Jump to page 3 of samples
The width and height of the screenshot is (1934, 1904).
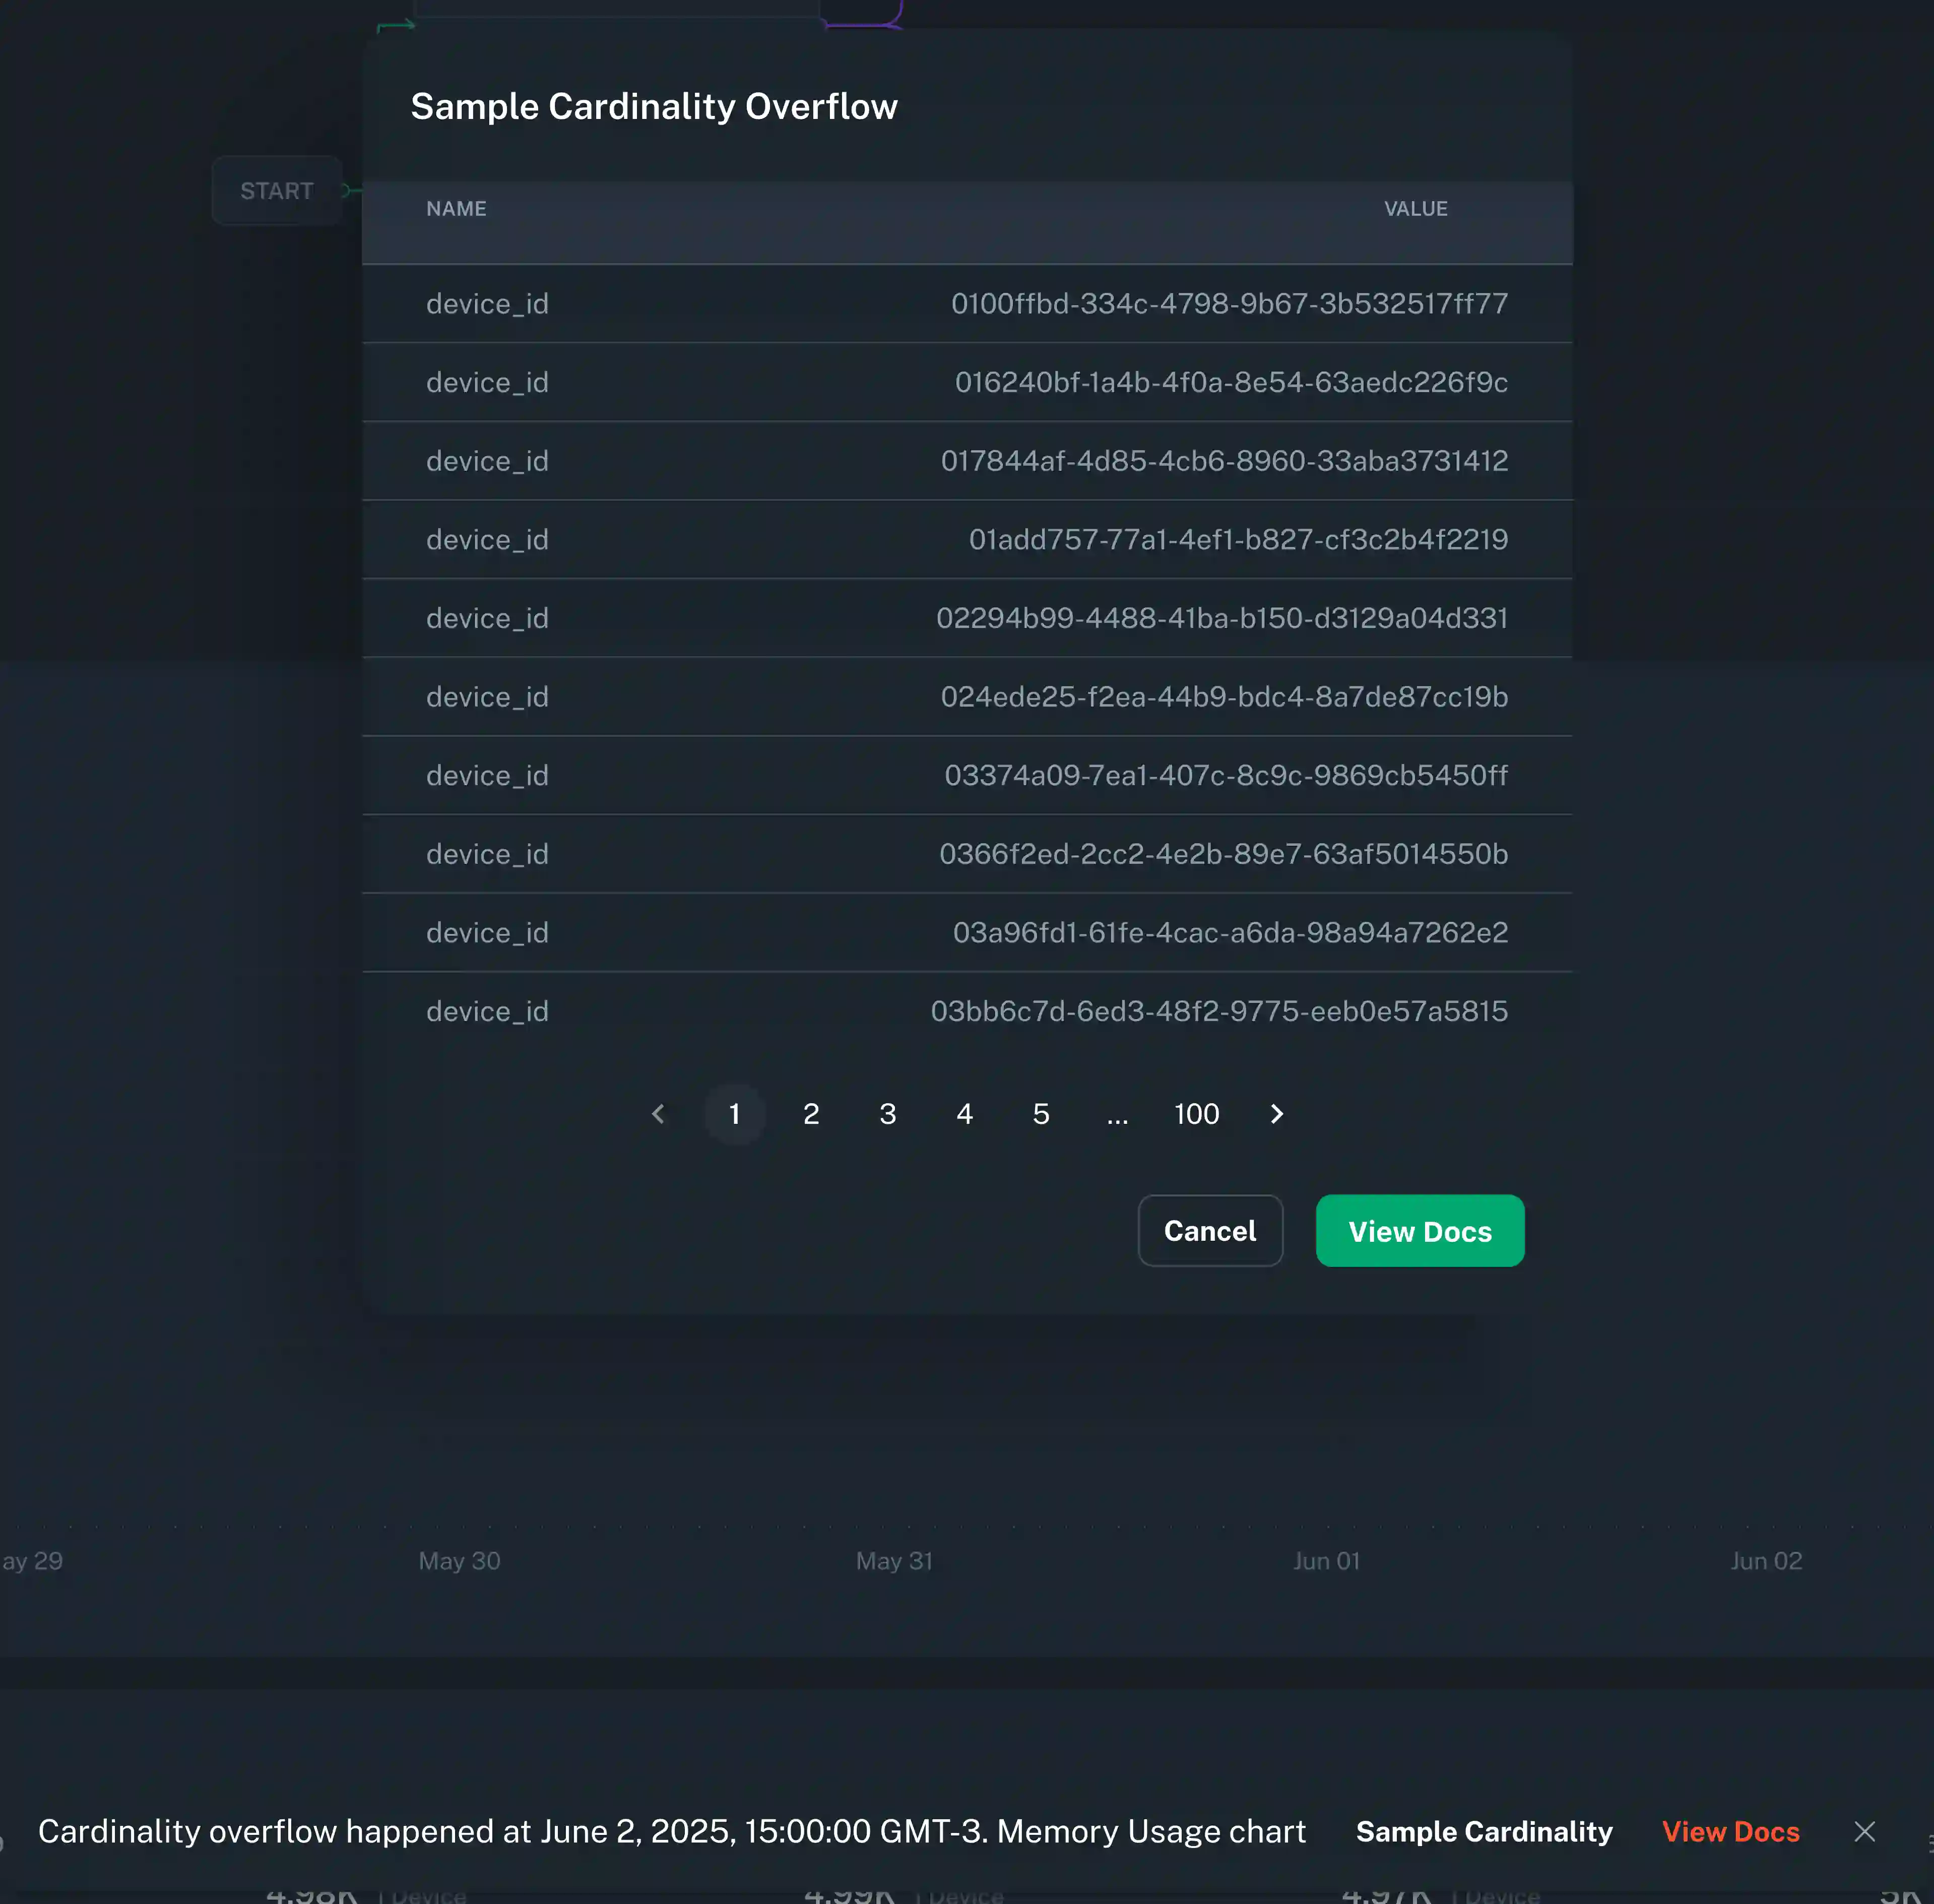point(887,1114)
